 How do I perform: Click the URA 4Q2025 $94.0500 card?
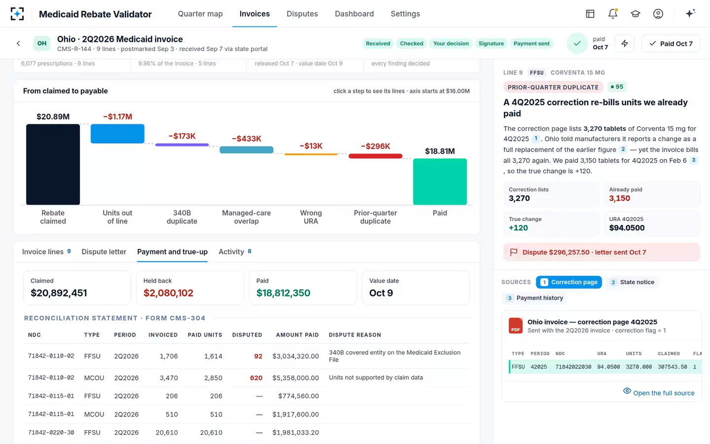coord(652,224)
